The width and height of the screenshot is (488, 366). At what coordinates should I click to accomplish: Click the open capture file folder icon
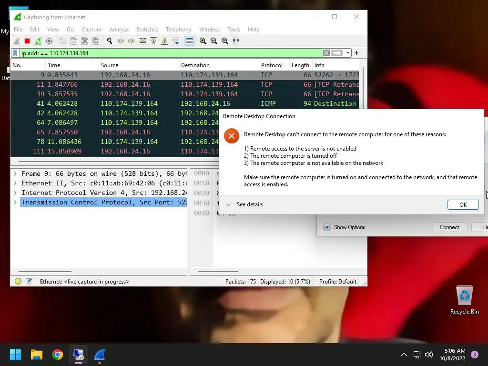(x=63, y=41)
